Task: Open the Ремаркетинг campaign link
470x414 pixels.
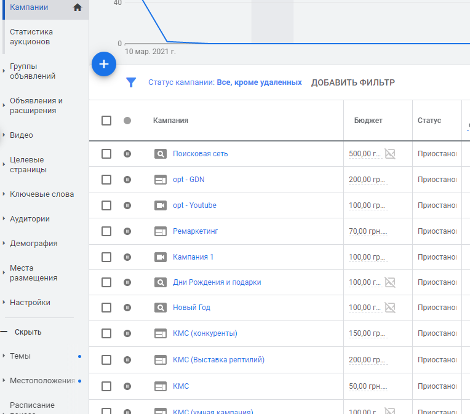Action: tap(195, 231)
